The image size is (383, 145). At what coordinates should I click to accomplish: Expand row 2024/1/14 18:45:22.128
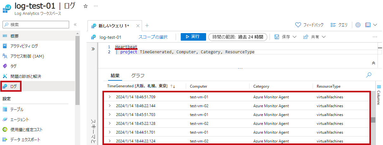click(x=110, y=123)
